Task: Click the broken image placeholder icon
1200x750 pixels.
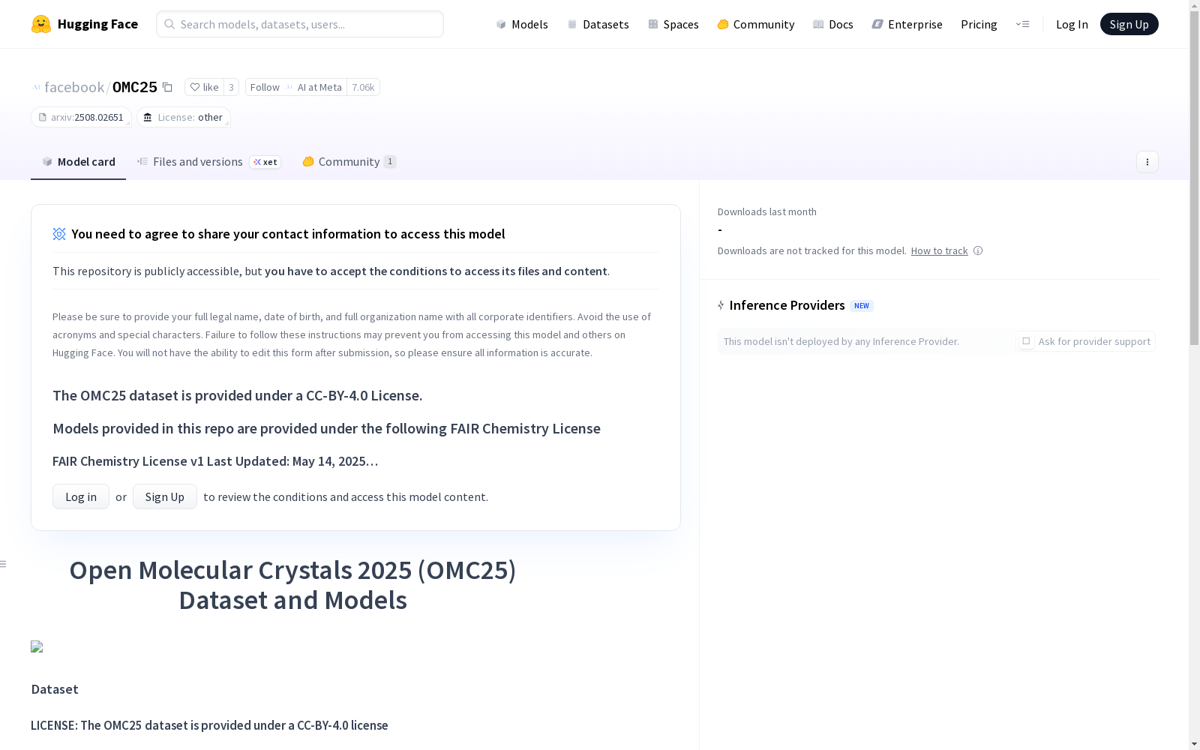Action: pos(37,646)
